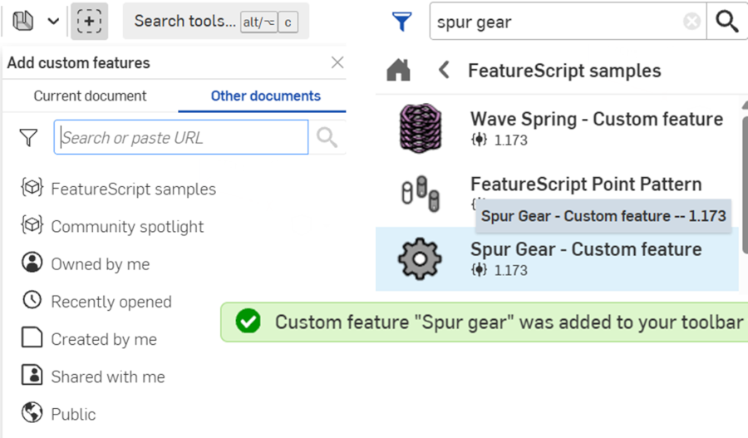
Task: Open the dropdown arrow beside the book icon
Action: [53, 21]
